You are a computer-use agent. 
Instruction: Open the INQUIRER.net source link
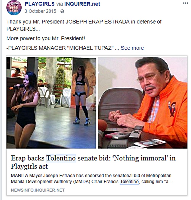[x=82, y=4]
